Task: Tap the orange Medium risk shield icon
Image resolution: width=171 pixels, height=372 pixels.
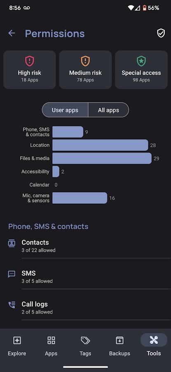Action: click(85, 61)
